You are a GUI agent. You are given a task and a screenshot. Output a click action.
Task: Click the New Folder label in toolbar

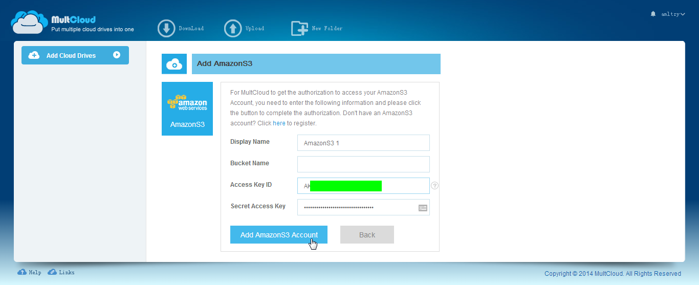pos(327,29)
